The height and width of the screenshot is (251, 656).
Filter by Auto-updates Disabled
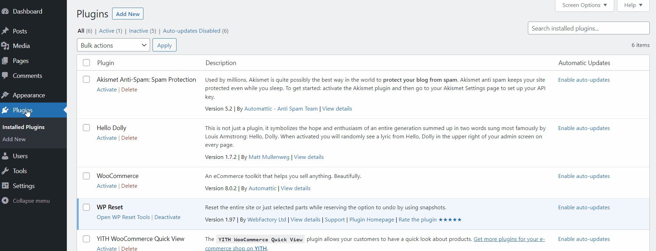(192, 31)
